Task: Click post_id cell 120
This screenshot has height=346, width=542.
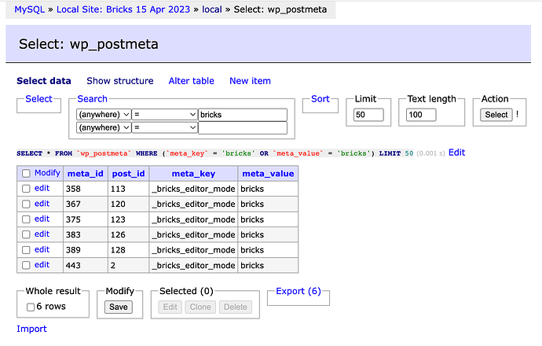Action: click(x=128, y=204)
